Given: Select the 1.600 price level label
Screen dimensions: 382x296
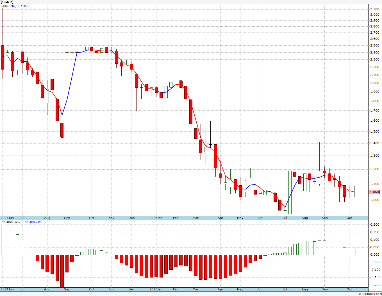Looking at the screenshot, I should click(375, 121).
